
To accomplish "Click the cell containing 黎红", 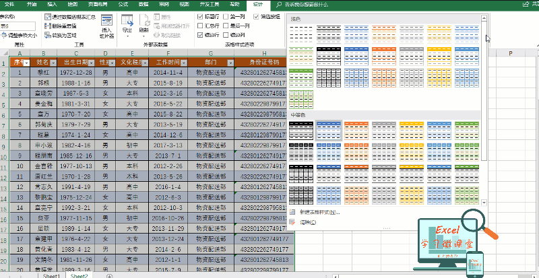I will [x=43, y=73].
